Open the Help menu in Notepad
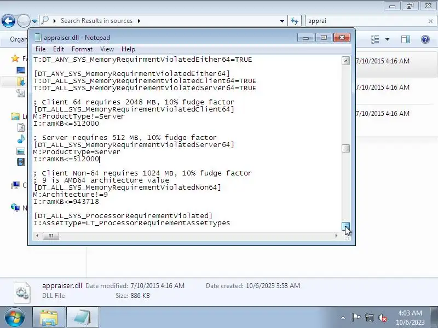The height and width of the screenshot is (328, 438). (128, 49)
